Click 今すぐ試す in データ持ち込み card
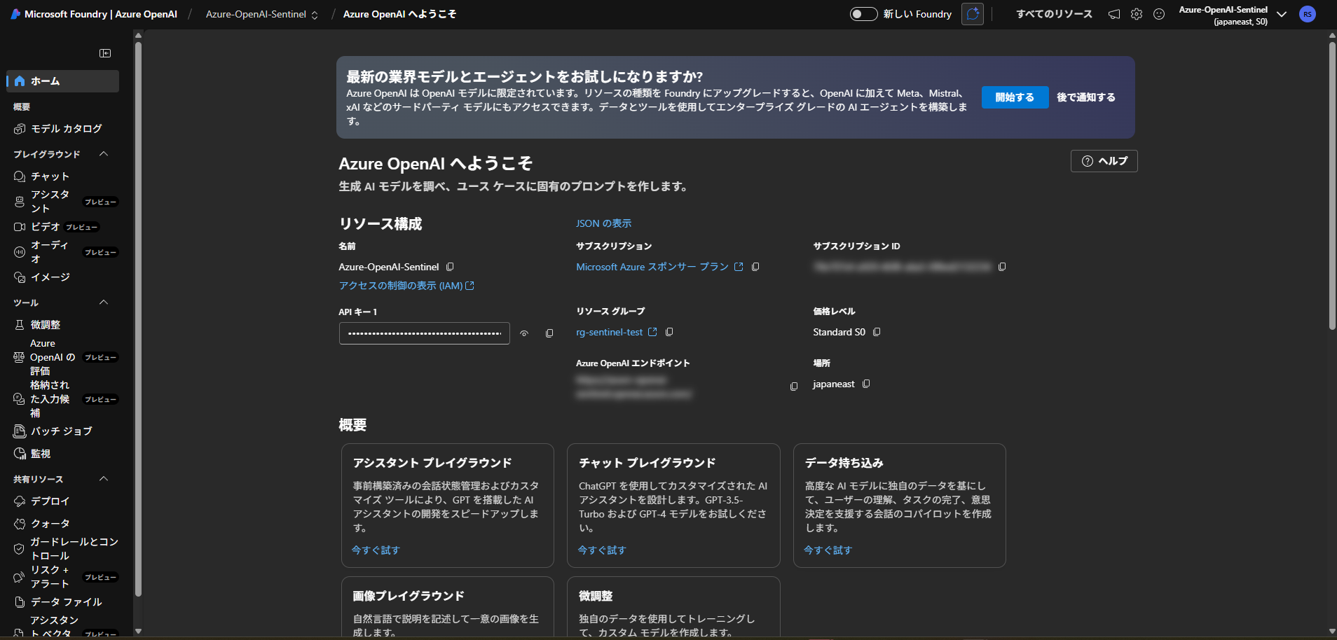1337x640 pixels. coord(828,550)
